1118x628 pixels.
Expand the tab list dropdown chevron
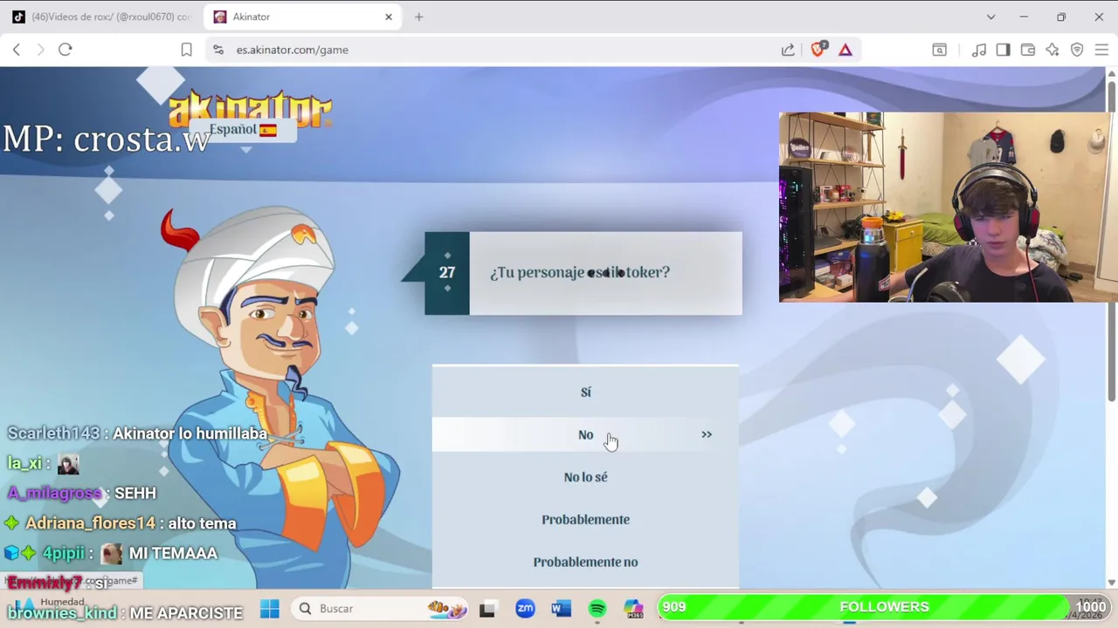click(990, 17)
